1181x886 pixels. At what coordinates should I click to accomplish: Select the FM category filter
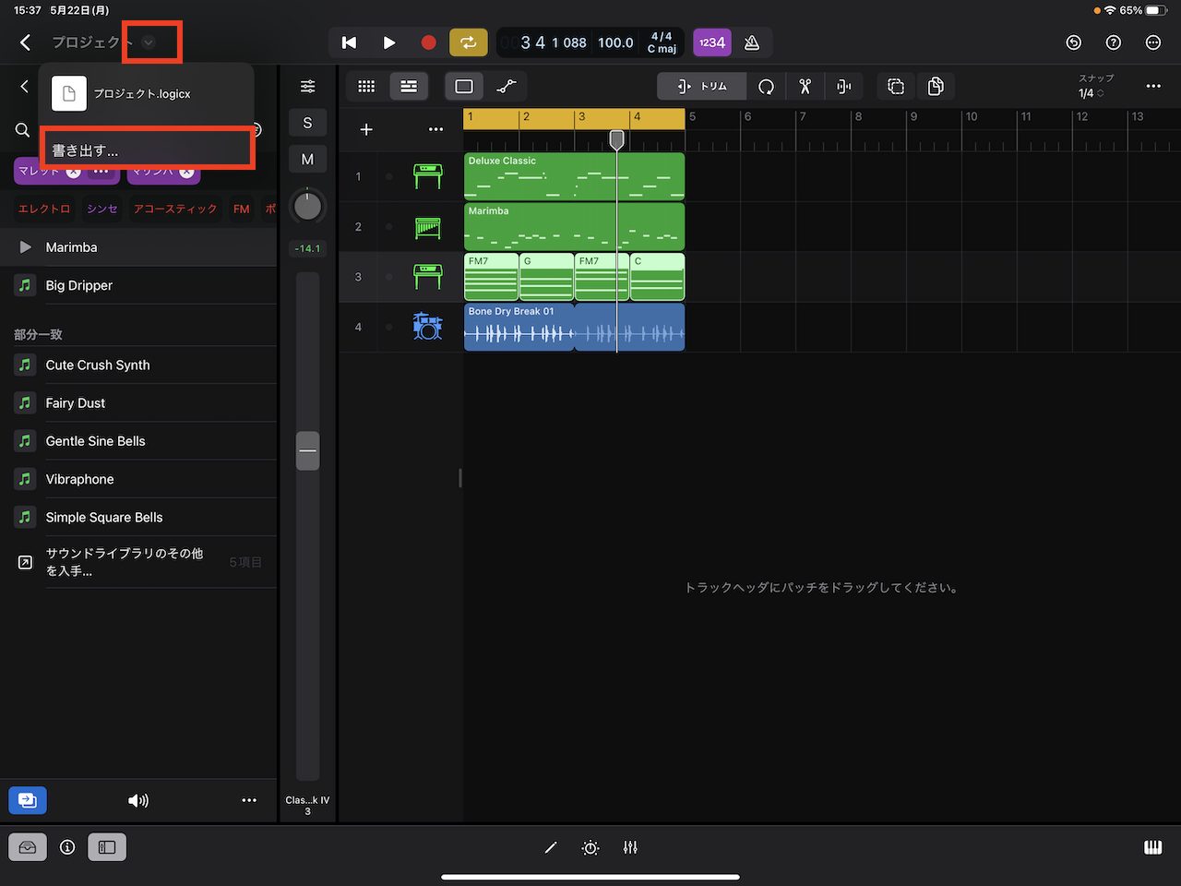241,209
